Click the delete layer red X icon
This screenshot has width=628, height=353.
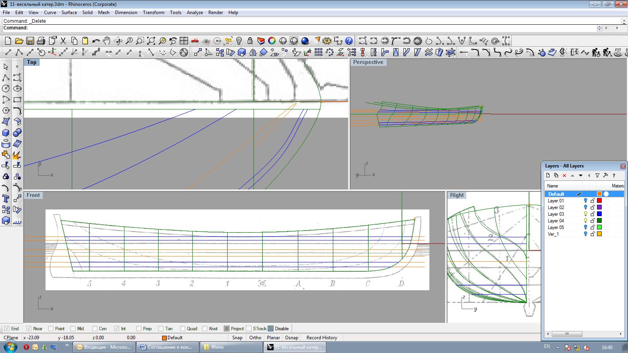(564, 175)
